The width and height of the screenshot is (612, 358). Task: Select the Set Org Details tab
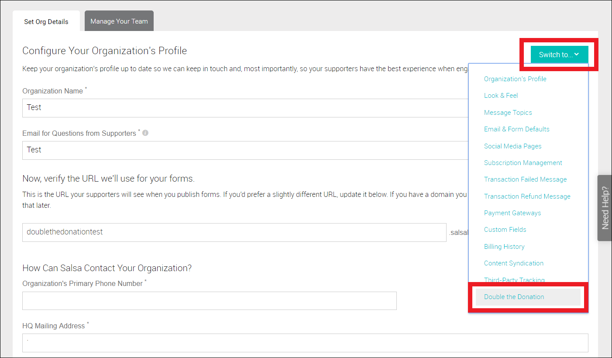point(46,21)
